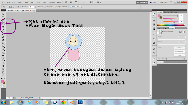Open the Image menu
The width and height of the screenshot is (188, 105).
coord(19,2)
